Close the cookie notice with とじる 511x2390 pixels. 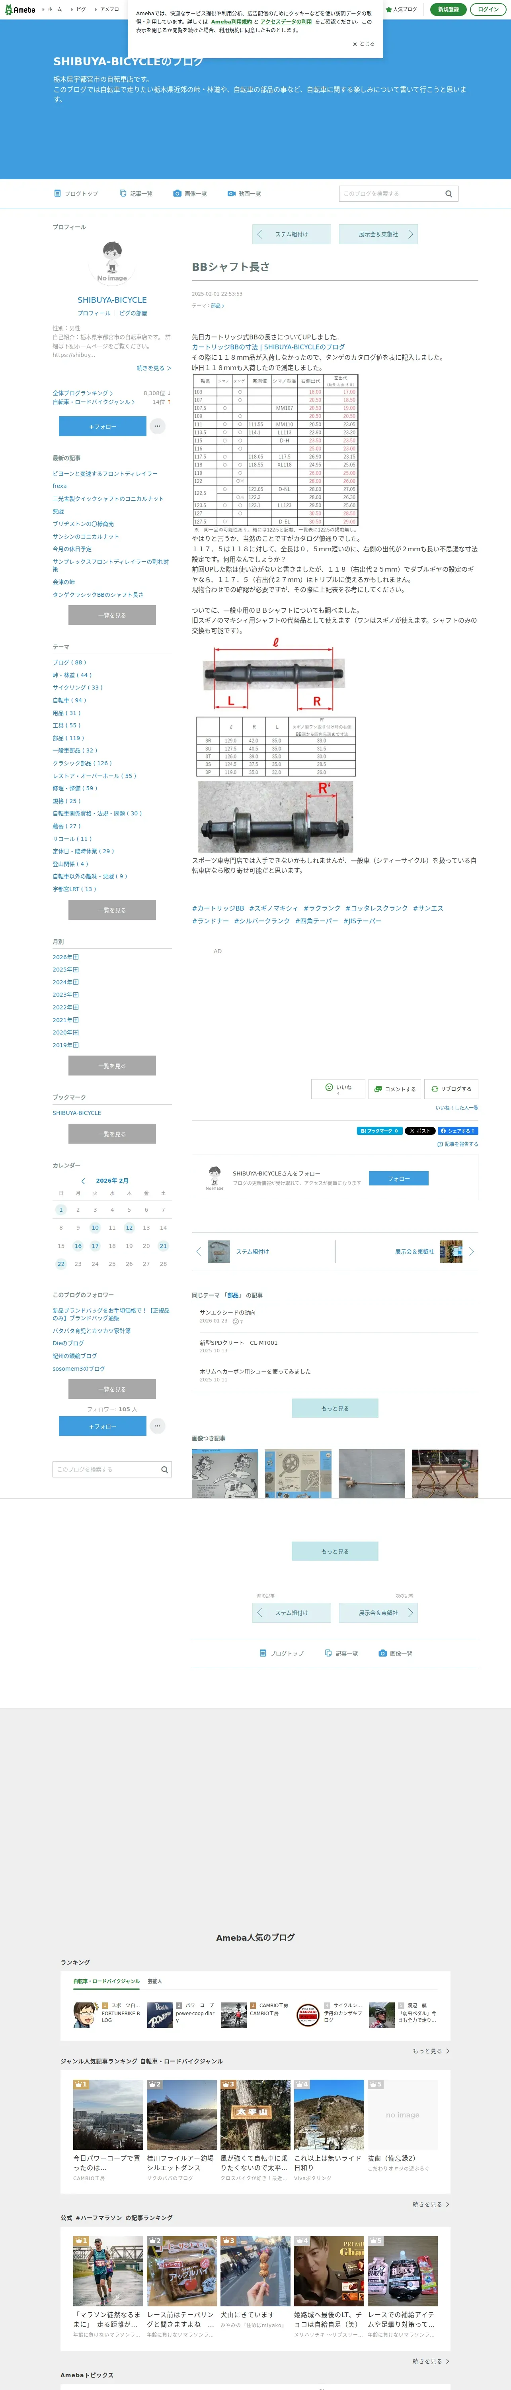363,43
